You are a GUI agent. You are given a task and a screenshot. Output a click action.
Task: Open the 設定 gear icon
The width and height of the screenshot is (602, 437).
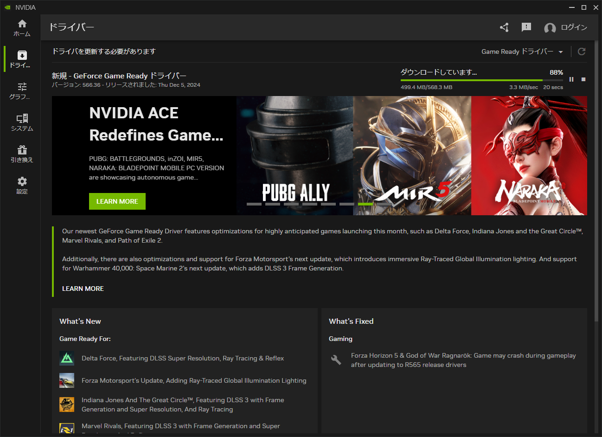coord(22,182)
